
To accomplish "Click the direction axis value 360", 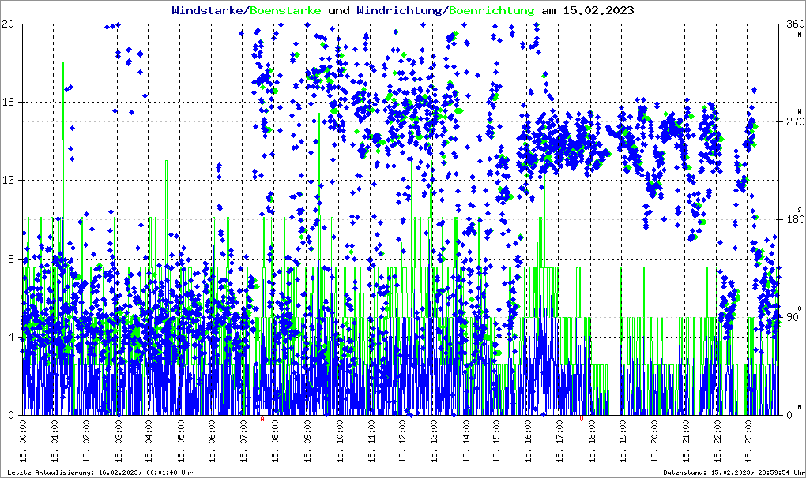I will (x=796, y=24).
